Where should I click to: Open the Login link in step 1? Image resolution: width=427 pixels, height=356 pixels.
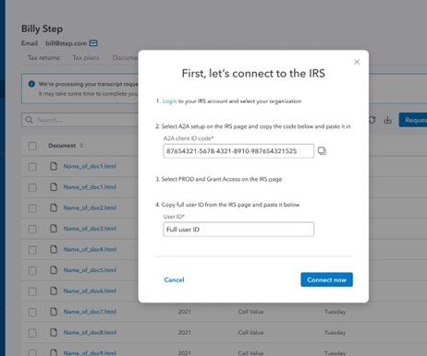point(169,101)
